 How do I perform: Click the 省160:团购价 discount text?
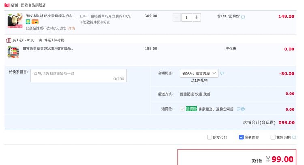pyautogui.click(x=228, y=16)
